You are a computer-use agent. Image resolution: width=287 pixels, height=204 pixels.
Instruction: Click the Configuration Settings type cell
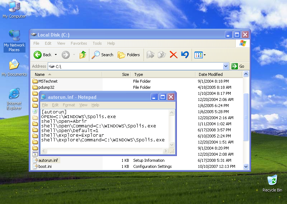click(152, 166)
